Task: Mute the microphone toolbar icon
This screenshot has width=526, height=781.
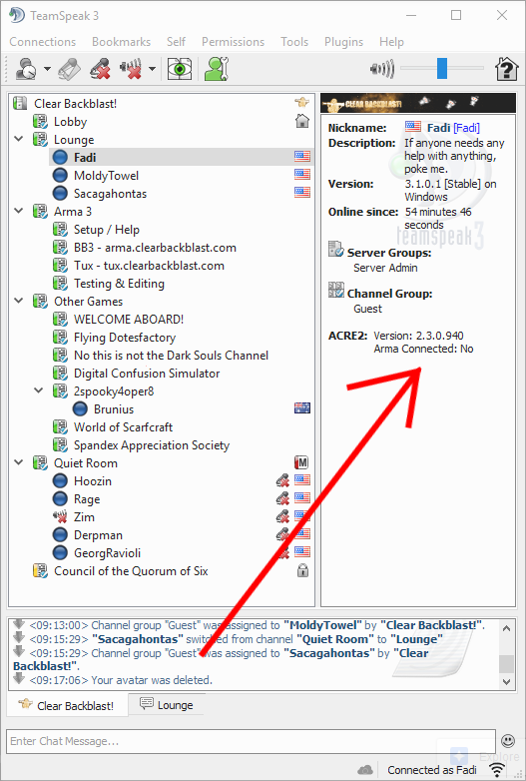Action: click(101, 69)
